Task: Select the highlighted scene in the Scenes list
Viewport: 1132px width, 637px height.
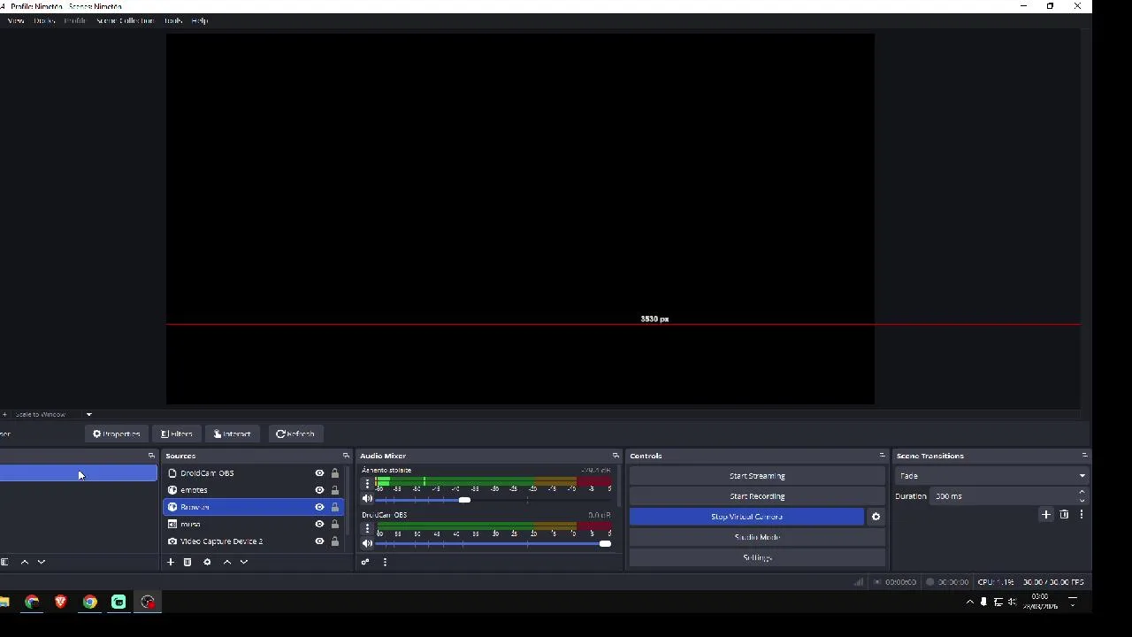Action: (x=79, y=474)
